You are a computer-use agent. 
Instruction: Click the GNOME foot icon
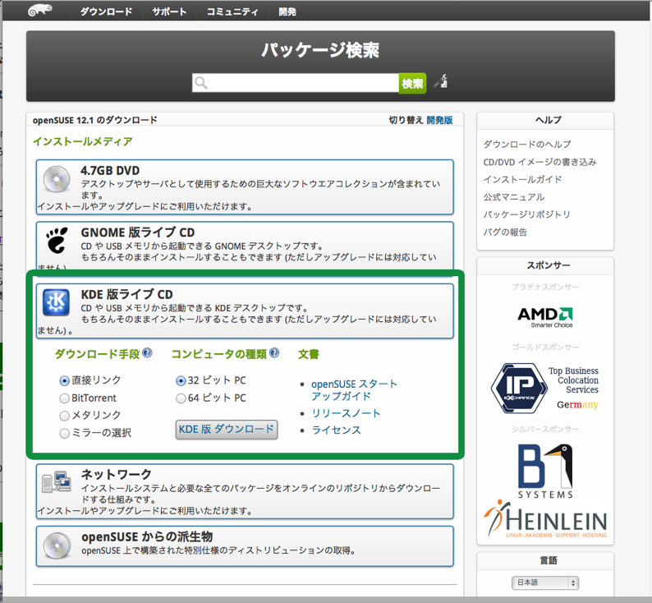[57, 240]
